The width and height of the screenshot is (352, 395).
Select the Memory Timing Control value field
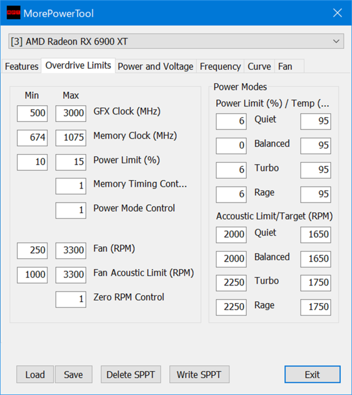[71, 186]
